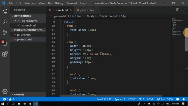The width and height of the screenshot is (188, 106).
Task: Click line number 14 in the gutter
Action: click(x=53, y=42)
